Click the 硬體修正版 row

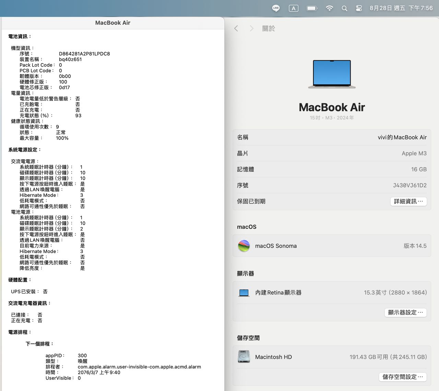tap(43, 82)
